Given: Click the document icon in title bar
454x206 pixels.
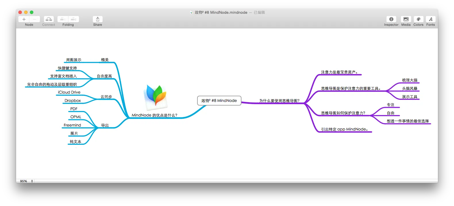Looking at the screenshot, I should point(191,13).
